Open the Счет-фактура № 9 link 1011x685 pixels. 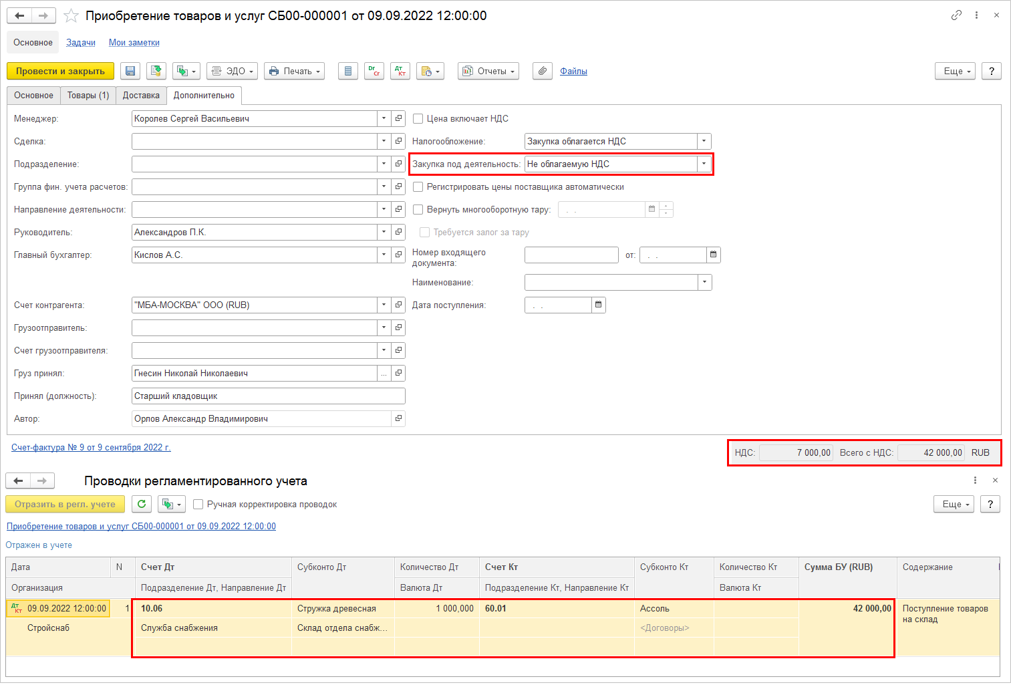(91, 448)
